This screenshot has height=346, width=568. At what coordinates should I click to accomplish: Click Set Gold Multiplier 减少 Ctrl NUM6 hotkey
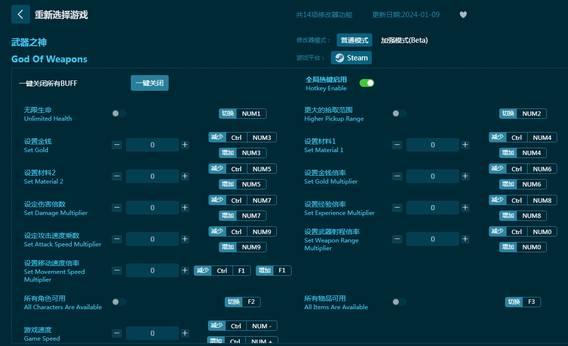[523, 169]
